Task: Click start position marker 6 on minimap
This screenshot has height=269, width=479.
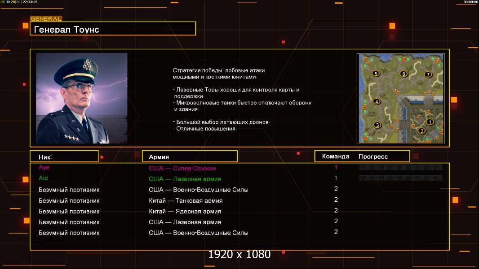Action: pyautogui.click(x=404, y=74)
